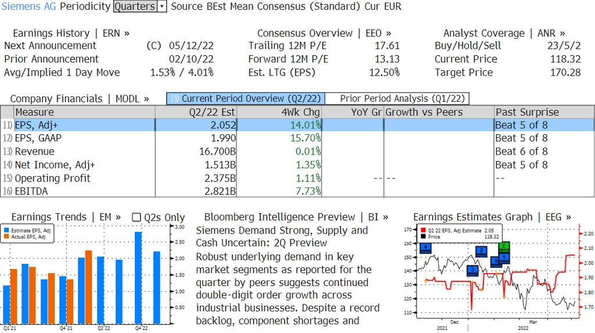Image resolution: width=595 pixels, height=333 pixels.
Task: Click the blue Estimate EPS legend swatch
Action: pyautogui.click(x=6, y=231)
